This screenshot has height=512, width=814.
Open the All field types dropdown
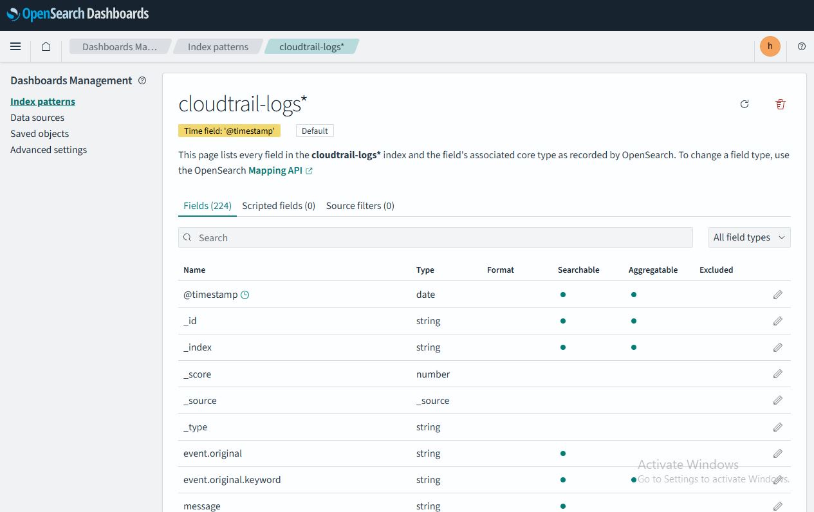749,237
